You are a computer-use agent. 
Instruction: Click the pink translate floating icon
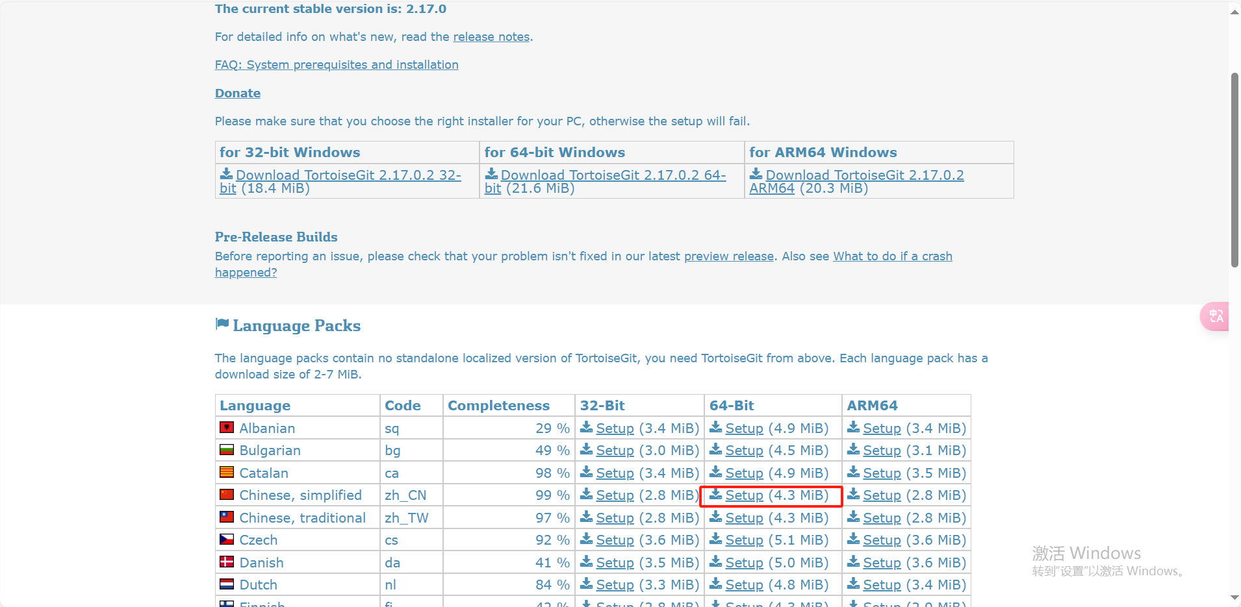point(1215,316)
